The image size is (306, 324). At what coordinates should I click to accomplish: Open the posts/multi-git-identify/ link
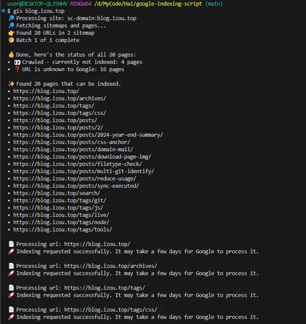click(x=83, y=171)
